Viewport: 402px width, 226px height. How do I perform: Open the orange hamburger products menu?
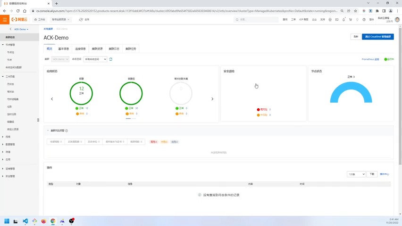pos(5,19)
